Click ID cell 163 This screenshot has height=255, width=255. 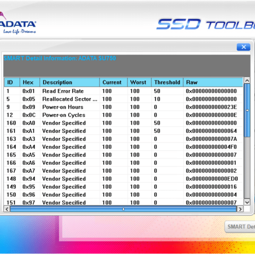pos(11,139)
